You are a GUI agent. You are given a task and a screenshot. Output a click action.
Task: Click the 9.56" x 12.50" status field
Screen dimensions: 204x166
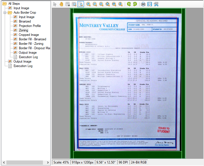tap(106, 162)
